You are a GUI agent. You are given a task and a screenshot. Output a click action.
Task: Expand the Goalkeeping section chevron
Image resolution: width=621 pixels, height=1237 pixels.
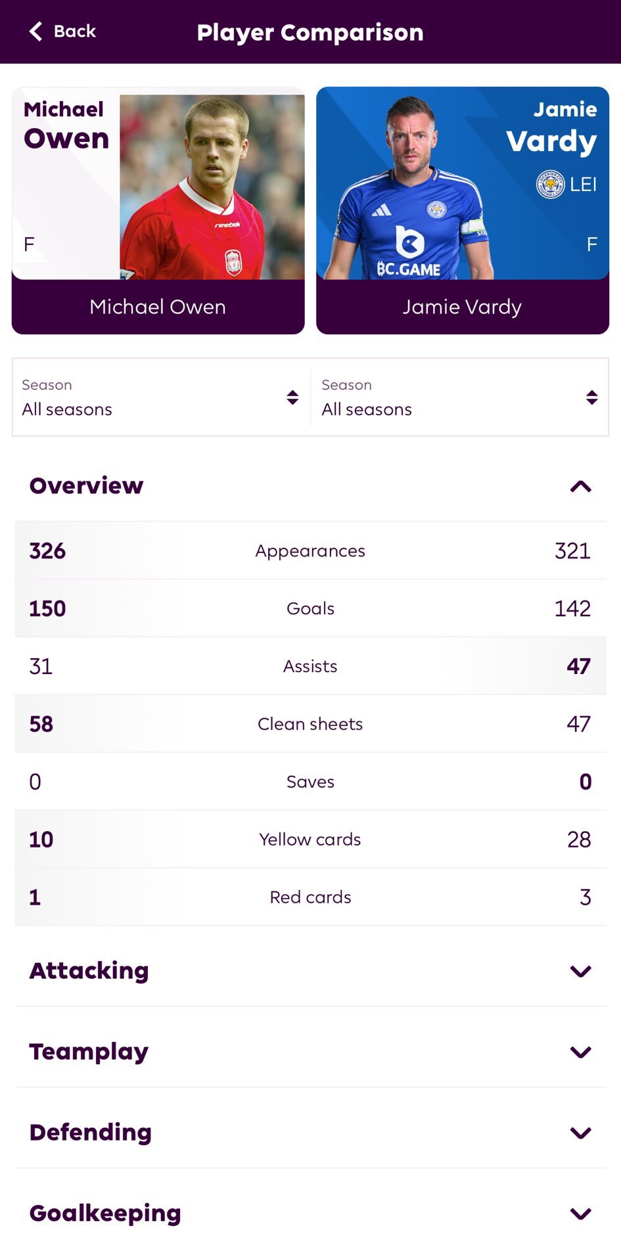tap(580, 1213)
